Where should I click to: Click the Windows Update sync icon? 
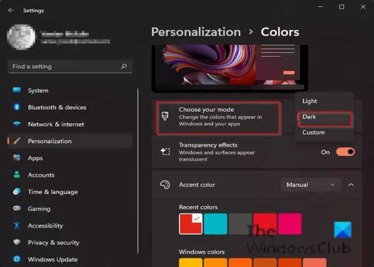17,259
